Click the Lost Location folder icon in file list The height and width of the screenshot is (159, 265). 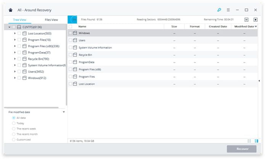(75, 84)
